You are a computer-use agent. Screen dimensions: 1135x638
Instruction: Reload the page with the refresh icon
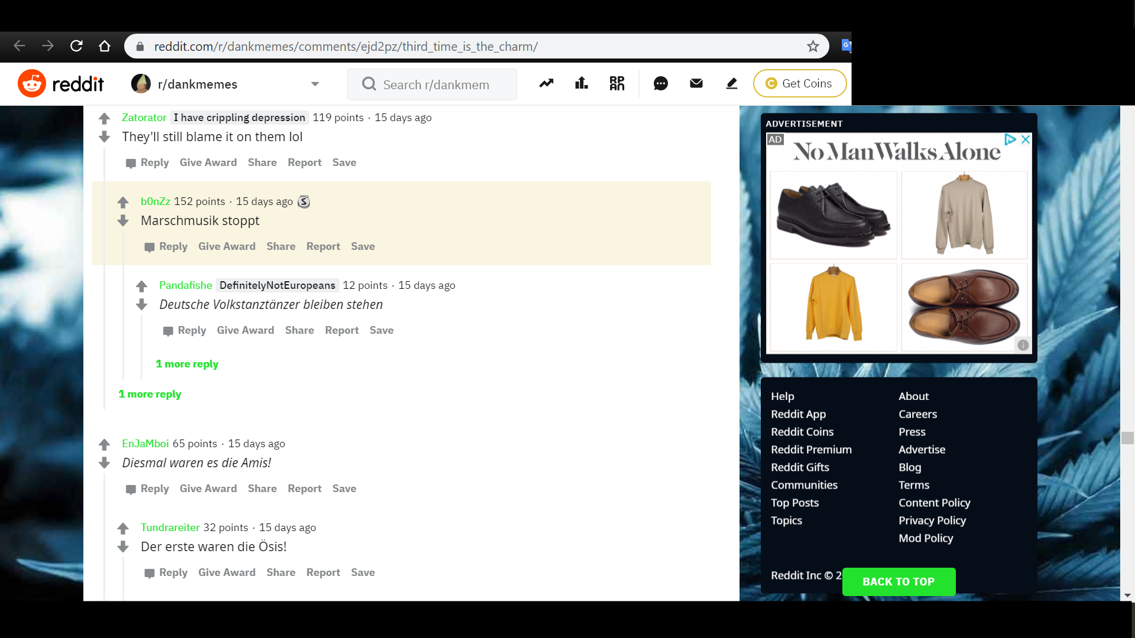[76, 46]
